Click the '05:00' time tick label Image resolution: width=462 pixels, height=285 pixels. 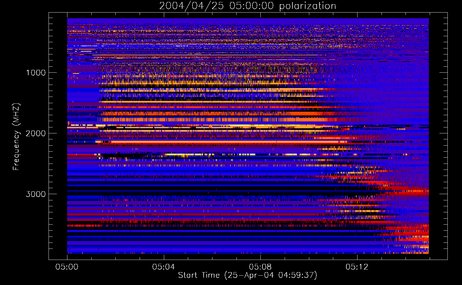(67, 267)
